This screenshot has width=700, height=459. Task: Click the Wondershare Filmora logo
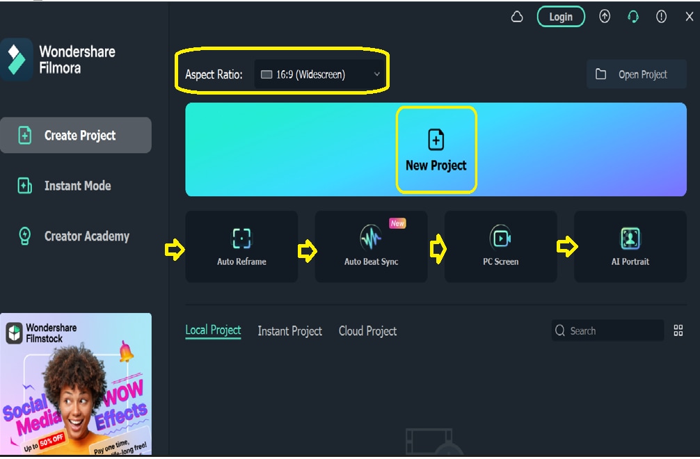pos(17,59)
